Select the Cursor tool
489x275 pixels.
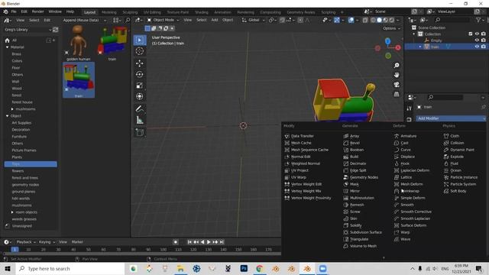click(140, 51)
